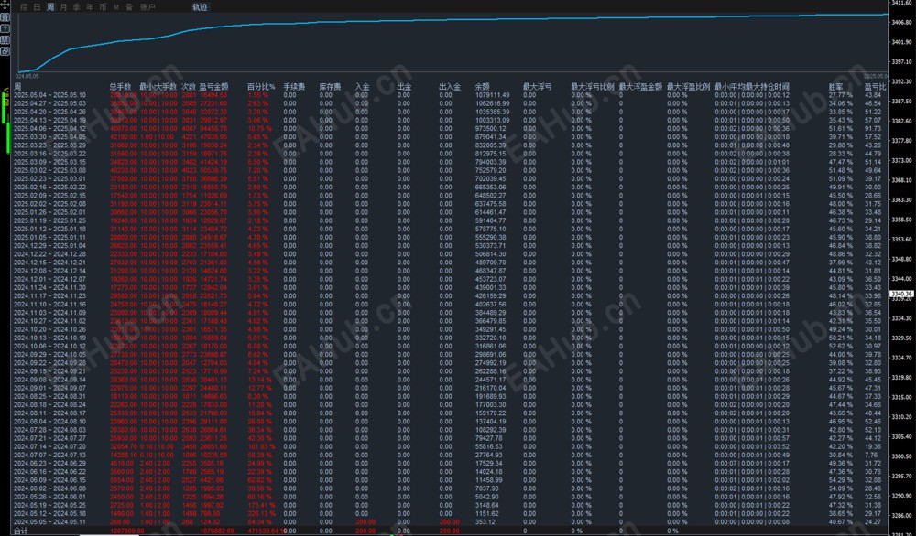Click the 手续费 column header
Screen dimensions: 916x536
tap(294, 86)
